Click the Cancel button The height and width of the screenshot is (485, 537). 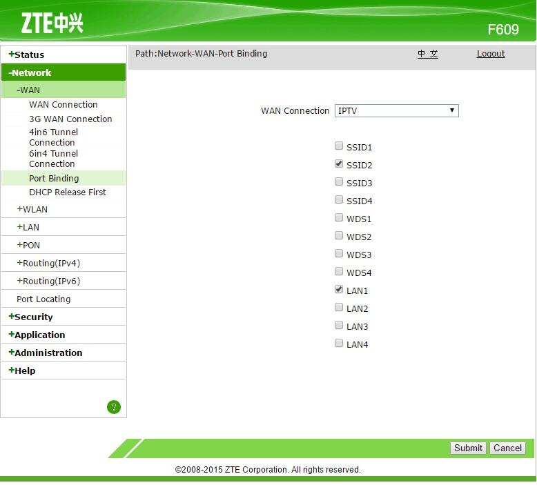pyautogui.click(x=507, y=448)
